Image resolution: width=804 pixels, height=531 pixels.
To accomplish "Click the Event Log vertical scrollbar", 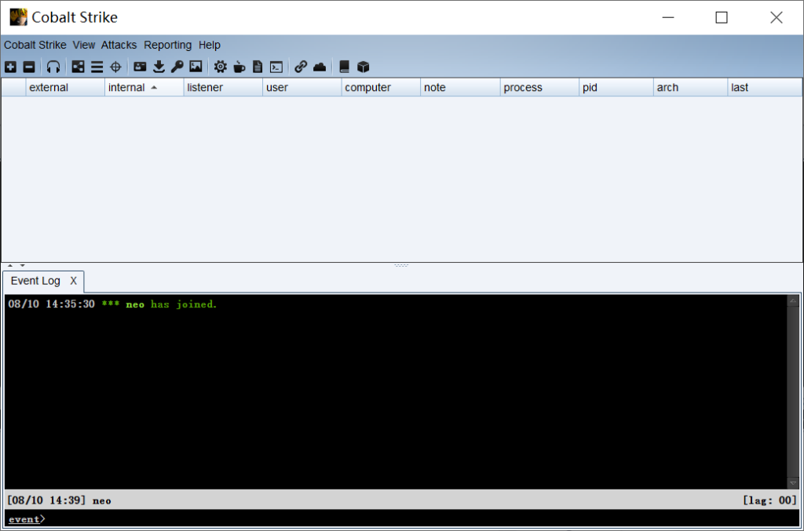I will click(x=793, y=392).
